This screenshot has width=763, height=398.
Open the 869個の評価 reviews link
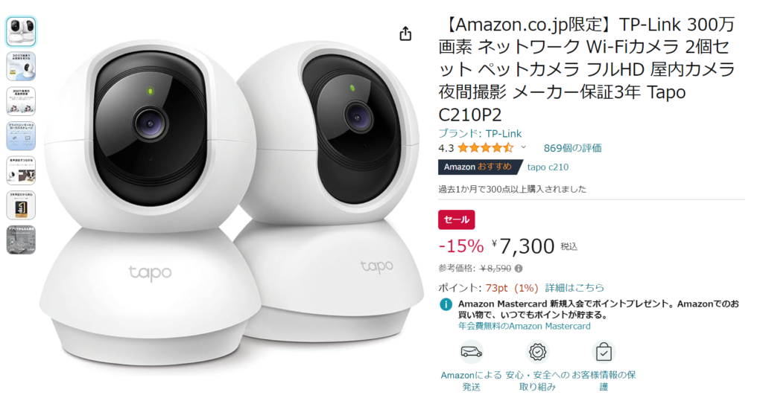(x=573, y=148)
